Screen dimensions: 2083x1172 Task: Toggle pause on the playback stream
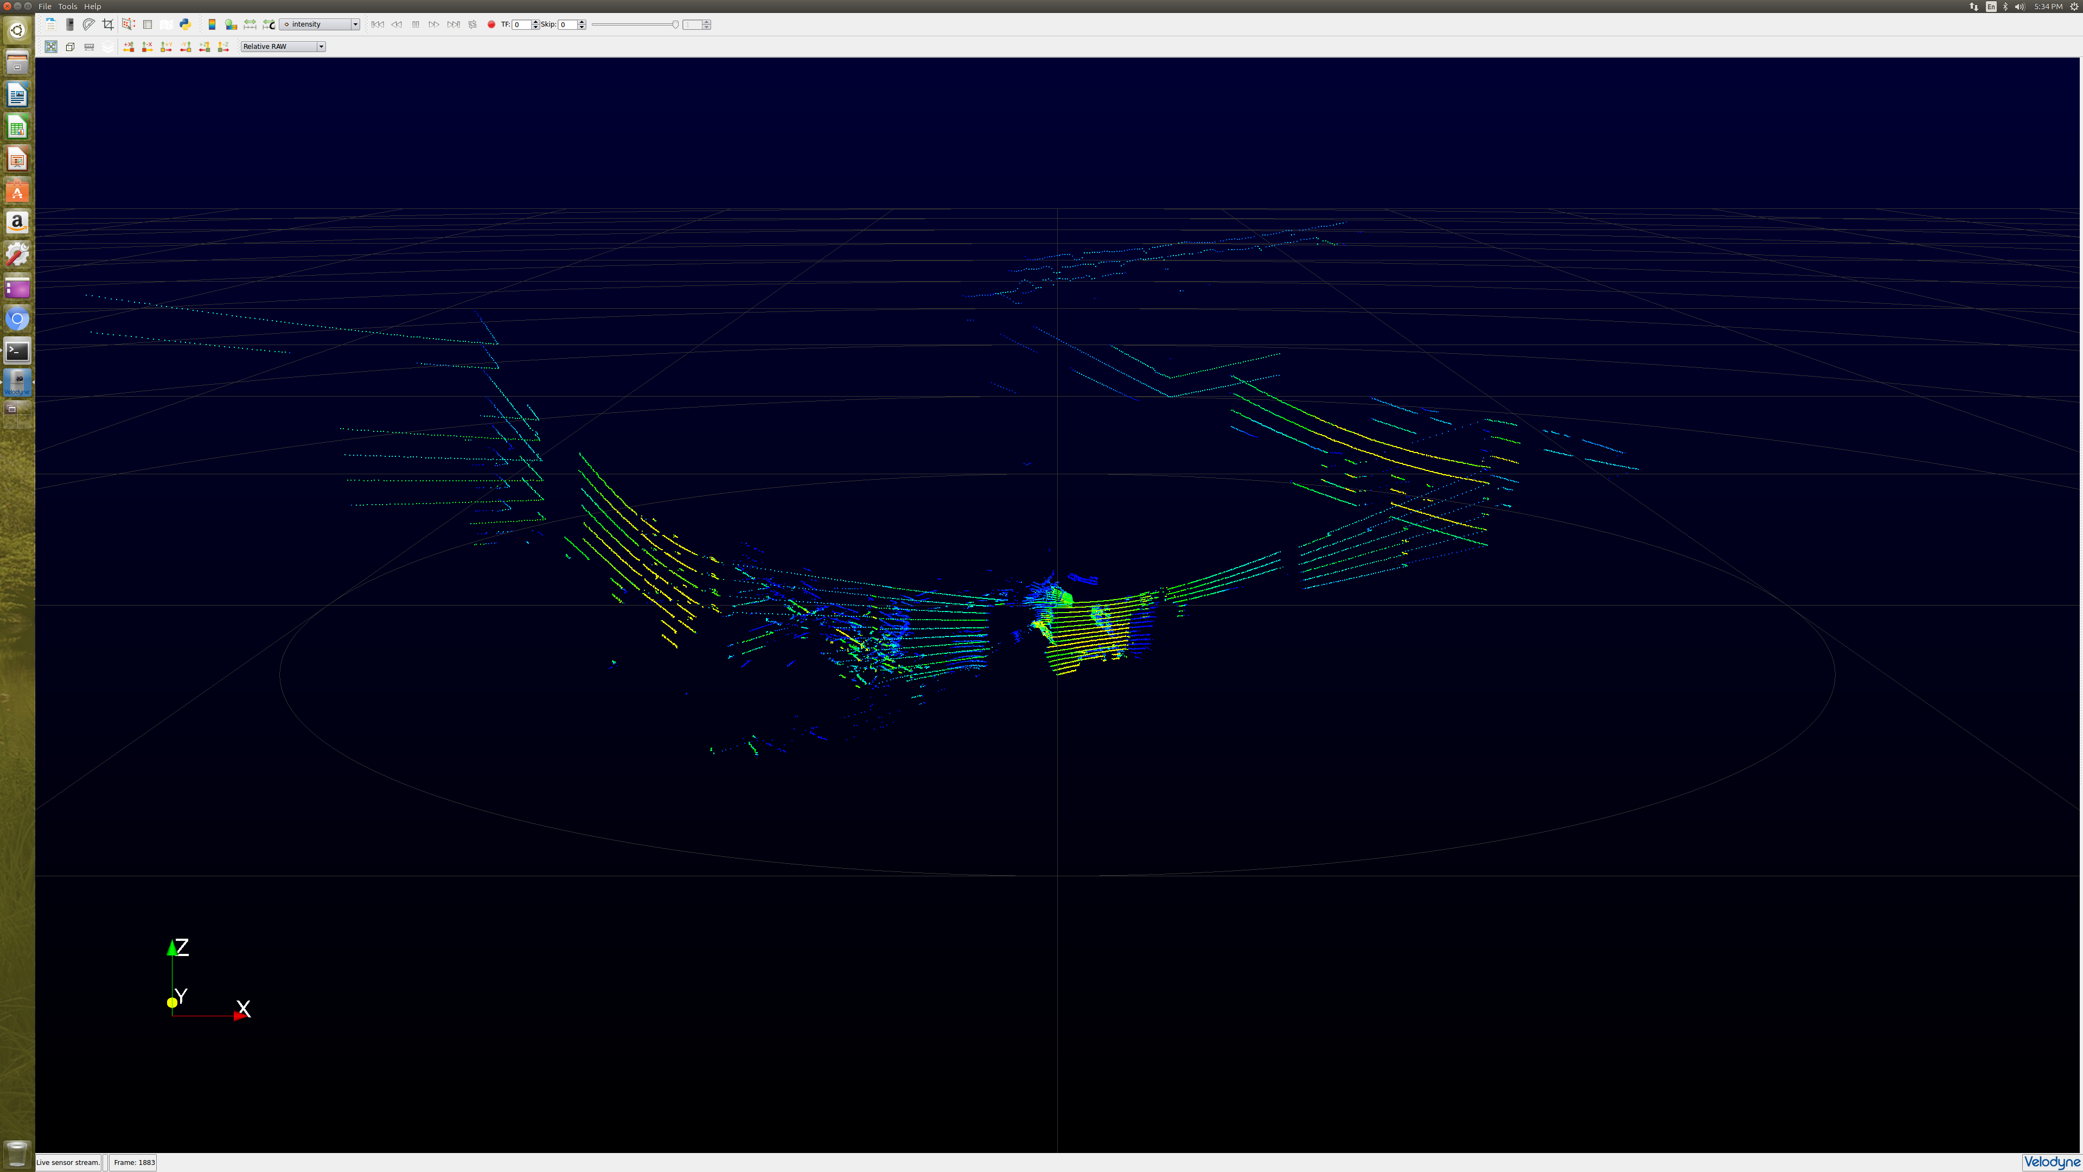tap(416, 24)
